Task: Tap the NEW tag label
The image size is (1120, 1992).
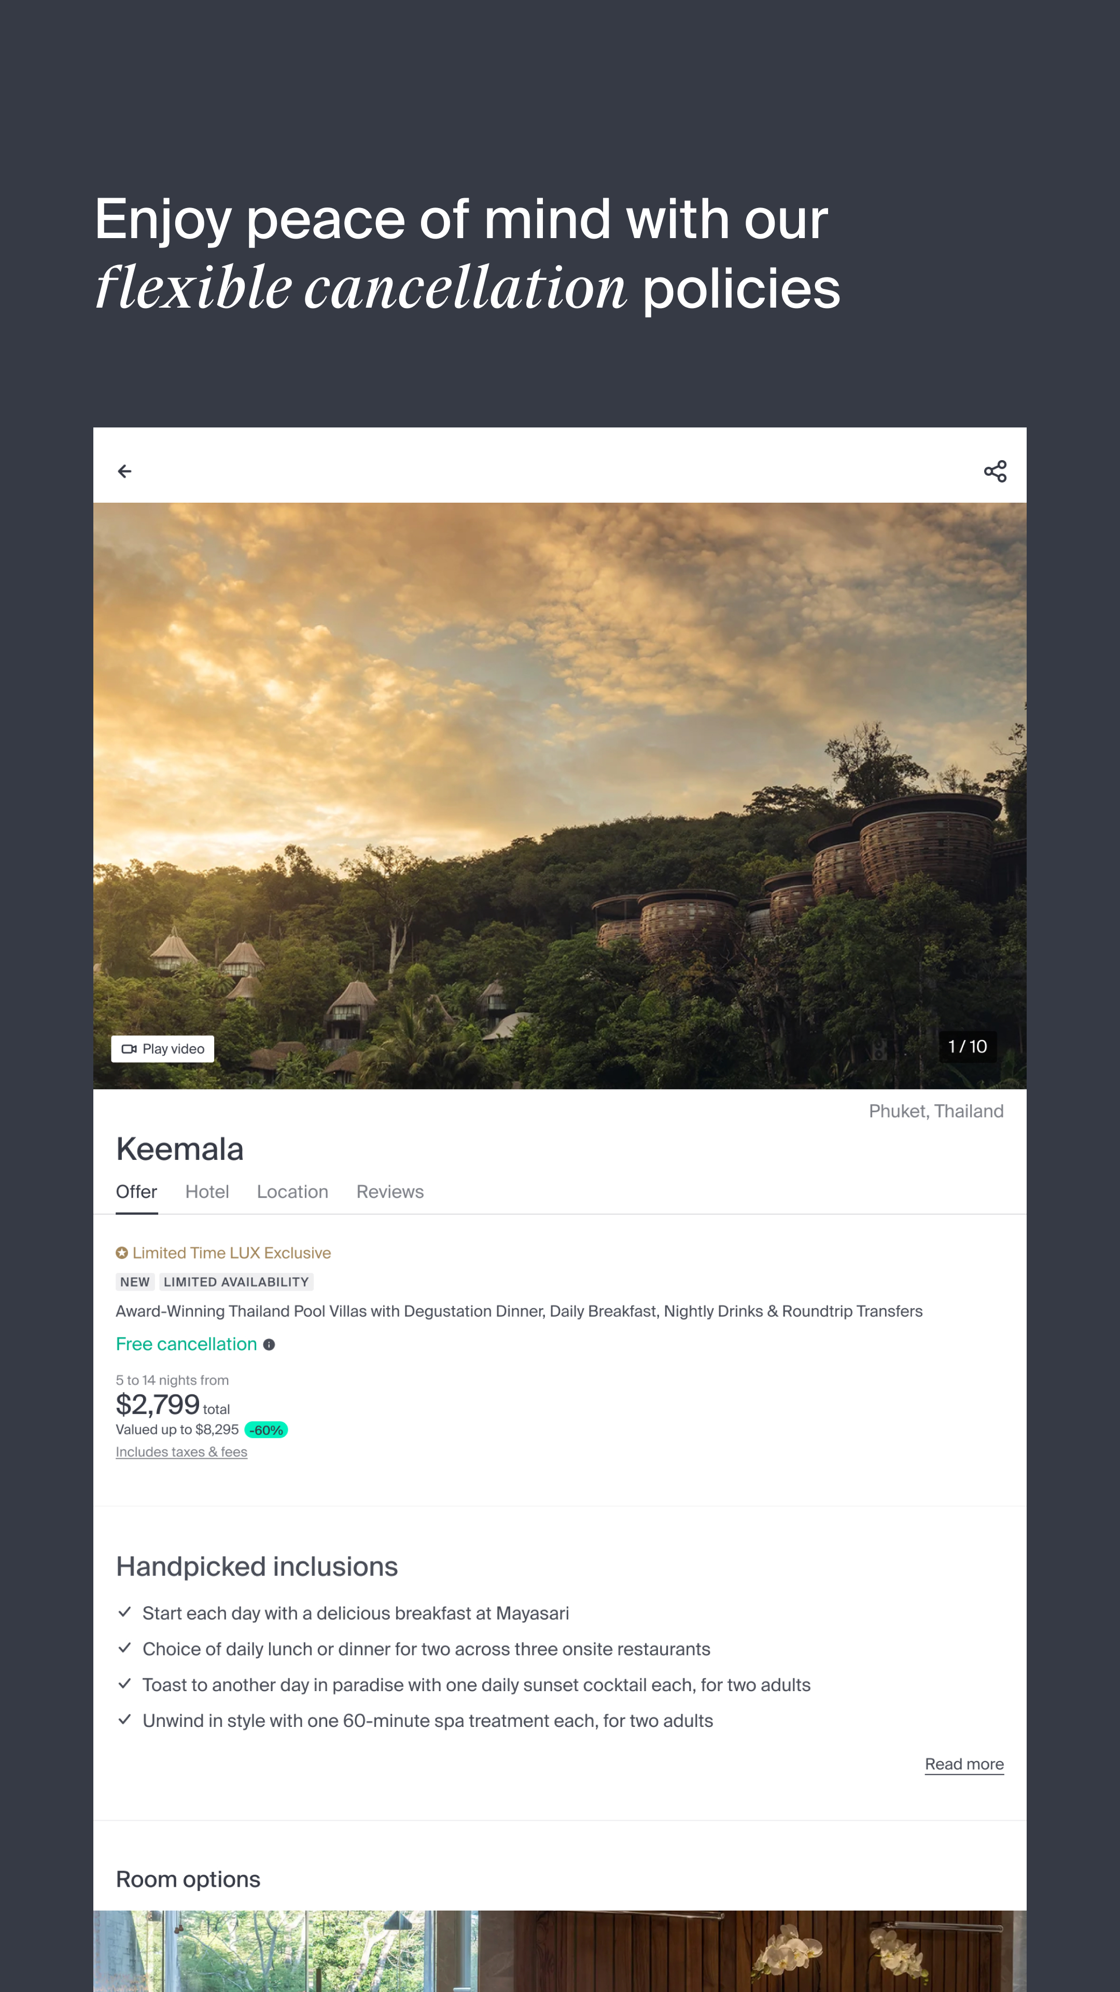Action: [134, 1282]
